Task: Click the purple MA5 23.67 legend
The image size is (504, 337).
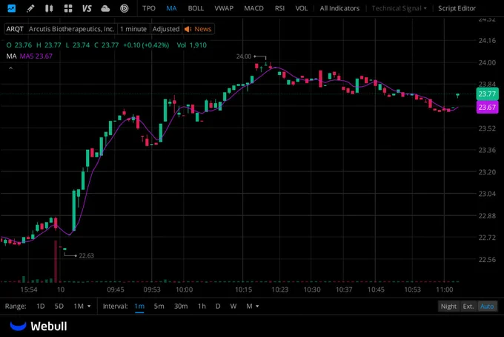Action: point(36,56)
